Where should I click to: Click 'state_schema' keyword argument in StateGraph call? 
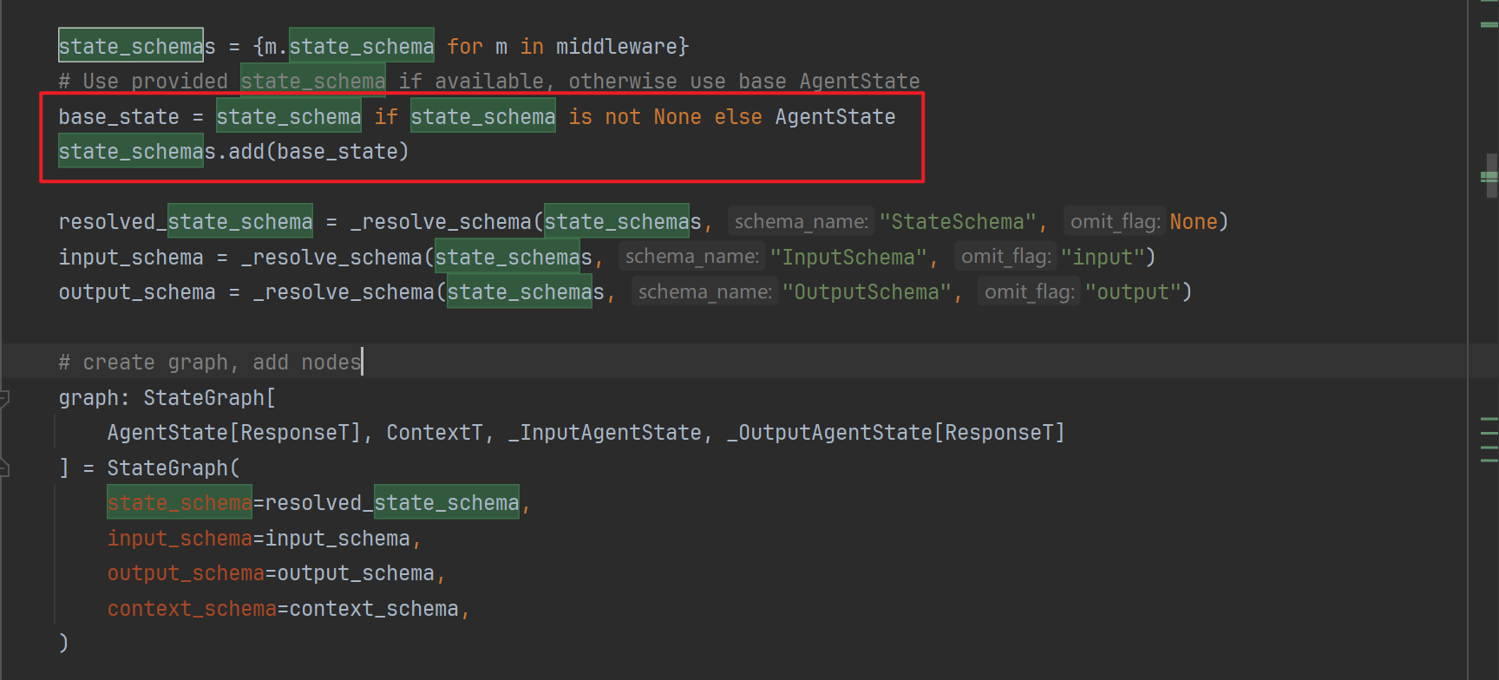[x=180, y=503]
